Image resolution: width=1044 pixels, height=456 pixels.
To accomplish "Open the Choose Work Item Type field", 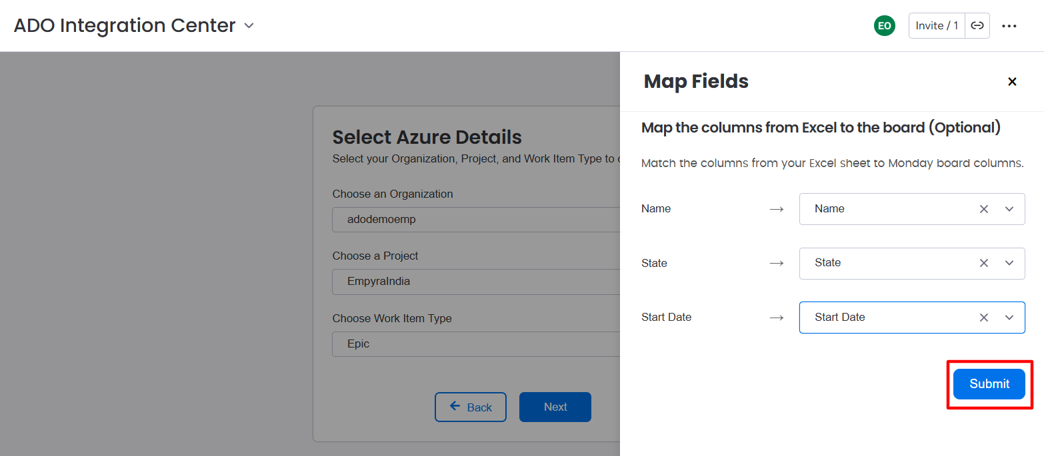I will pos(476,344).
